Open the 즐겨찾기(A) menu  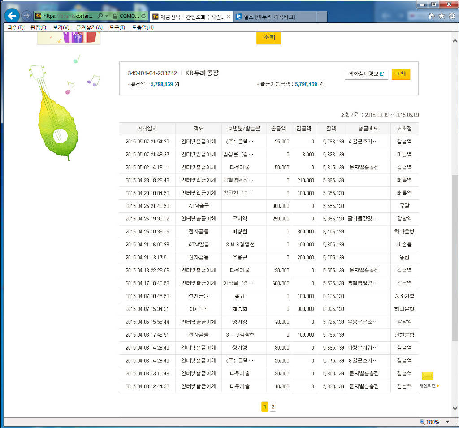89,27
